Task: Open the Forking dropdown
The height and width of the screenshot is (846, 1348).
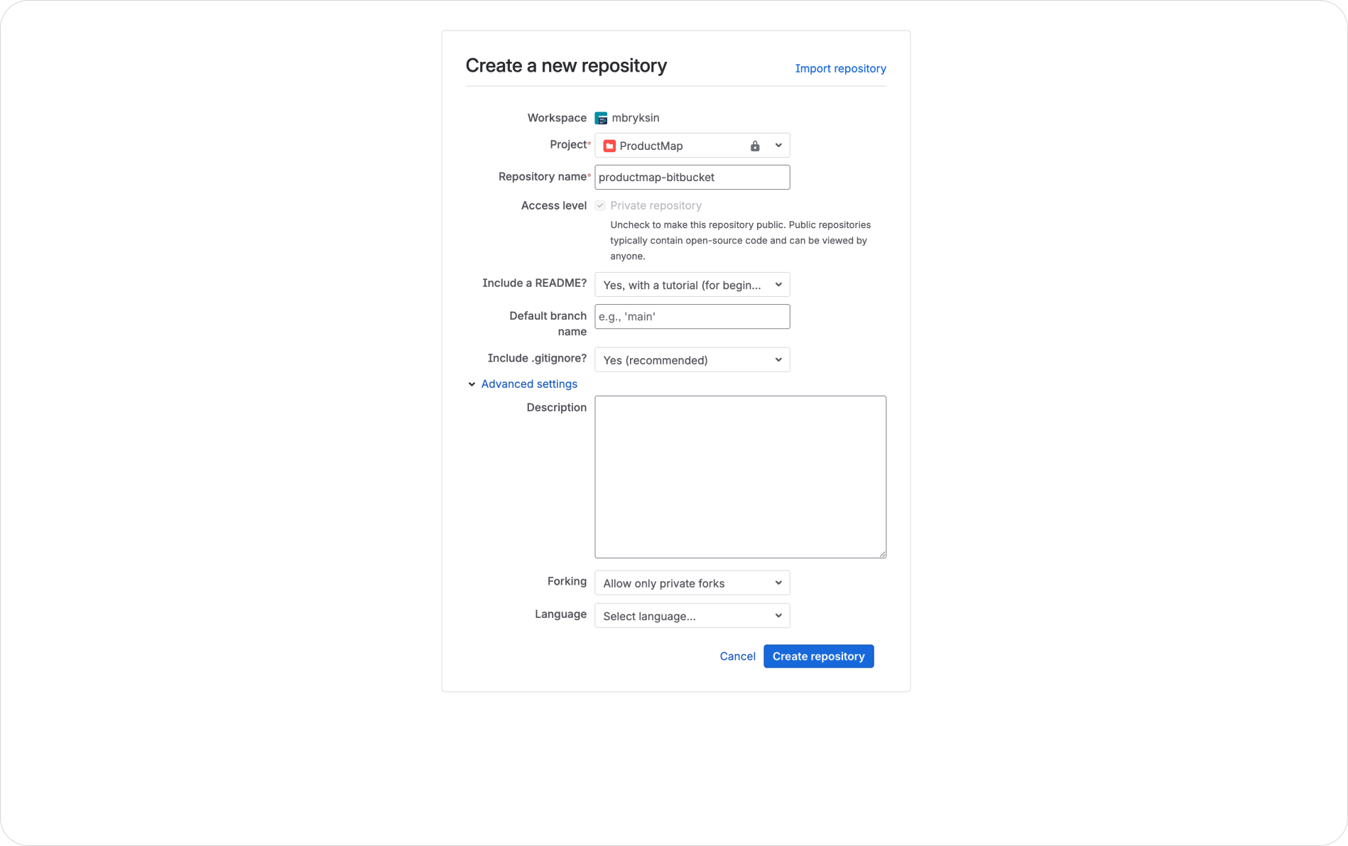Action: click(x=692, y=583)
